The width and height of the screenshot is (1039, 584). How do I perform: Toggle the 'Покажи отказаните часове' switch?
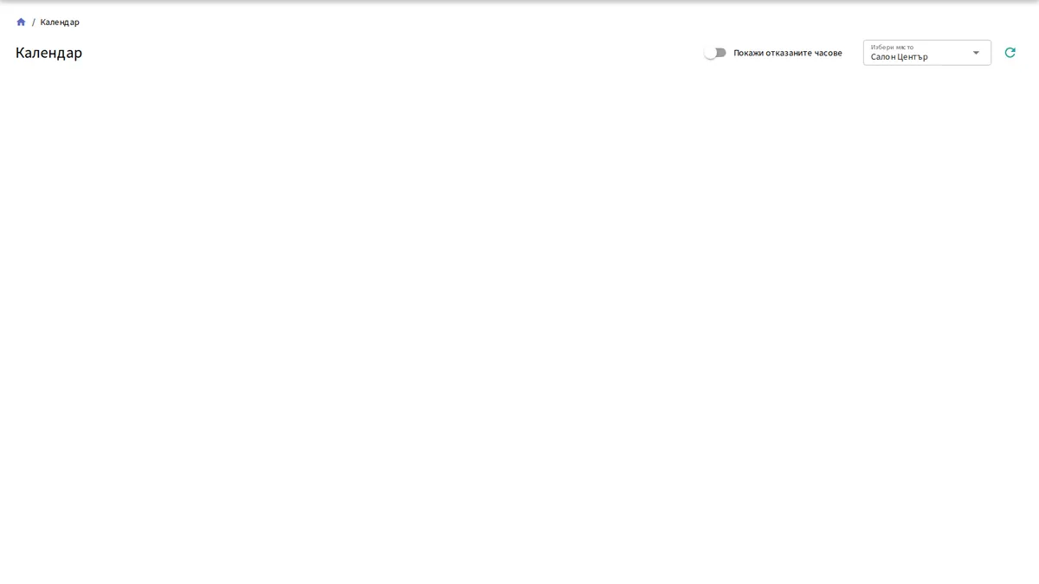click(715, 53)
